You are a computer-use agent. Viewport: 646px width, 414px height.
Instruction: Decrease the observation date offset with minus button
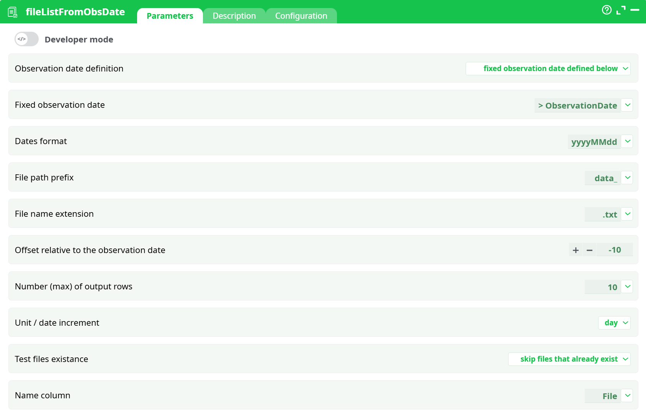tap(589, 250)
